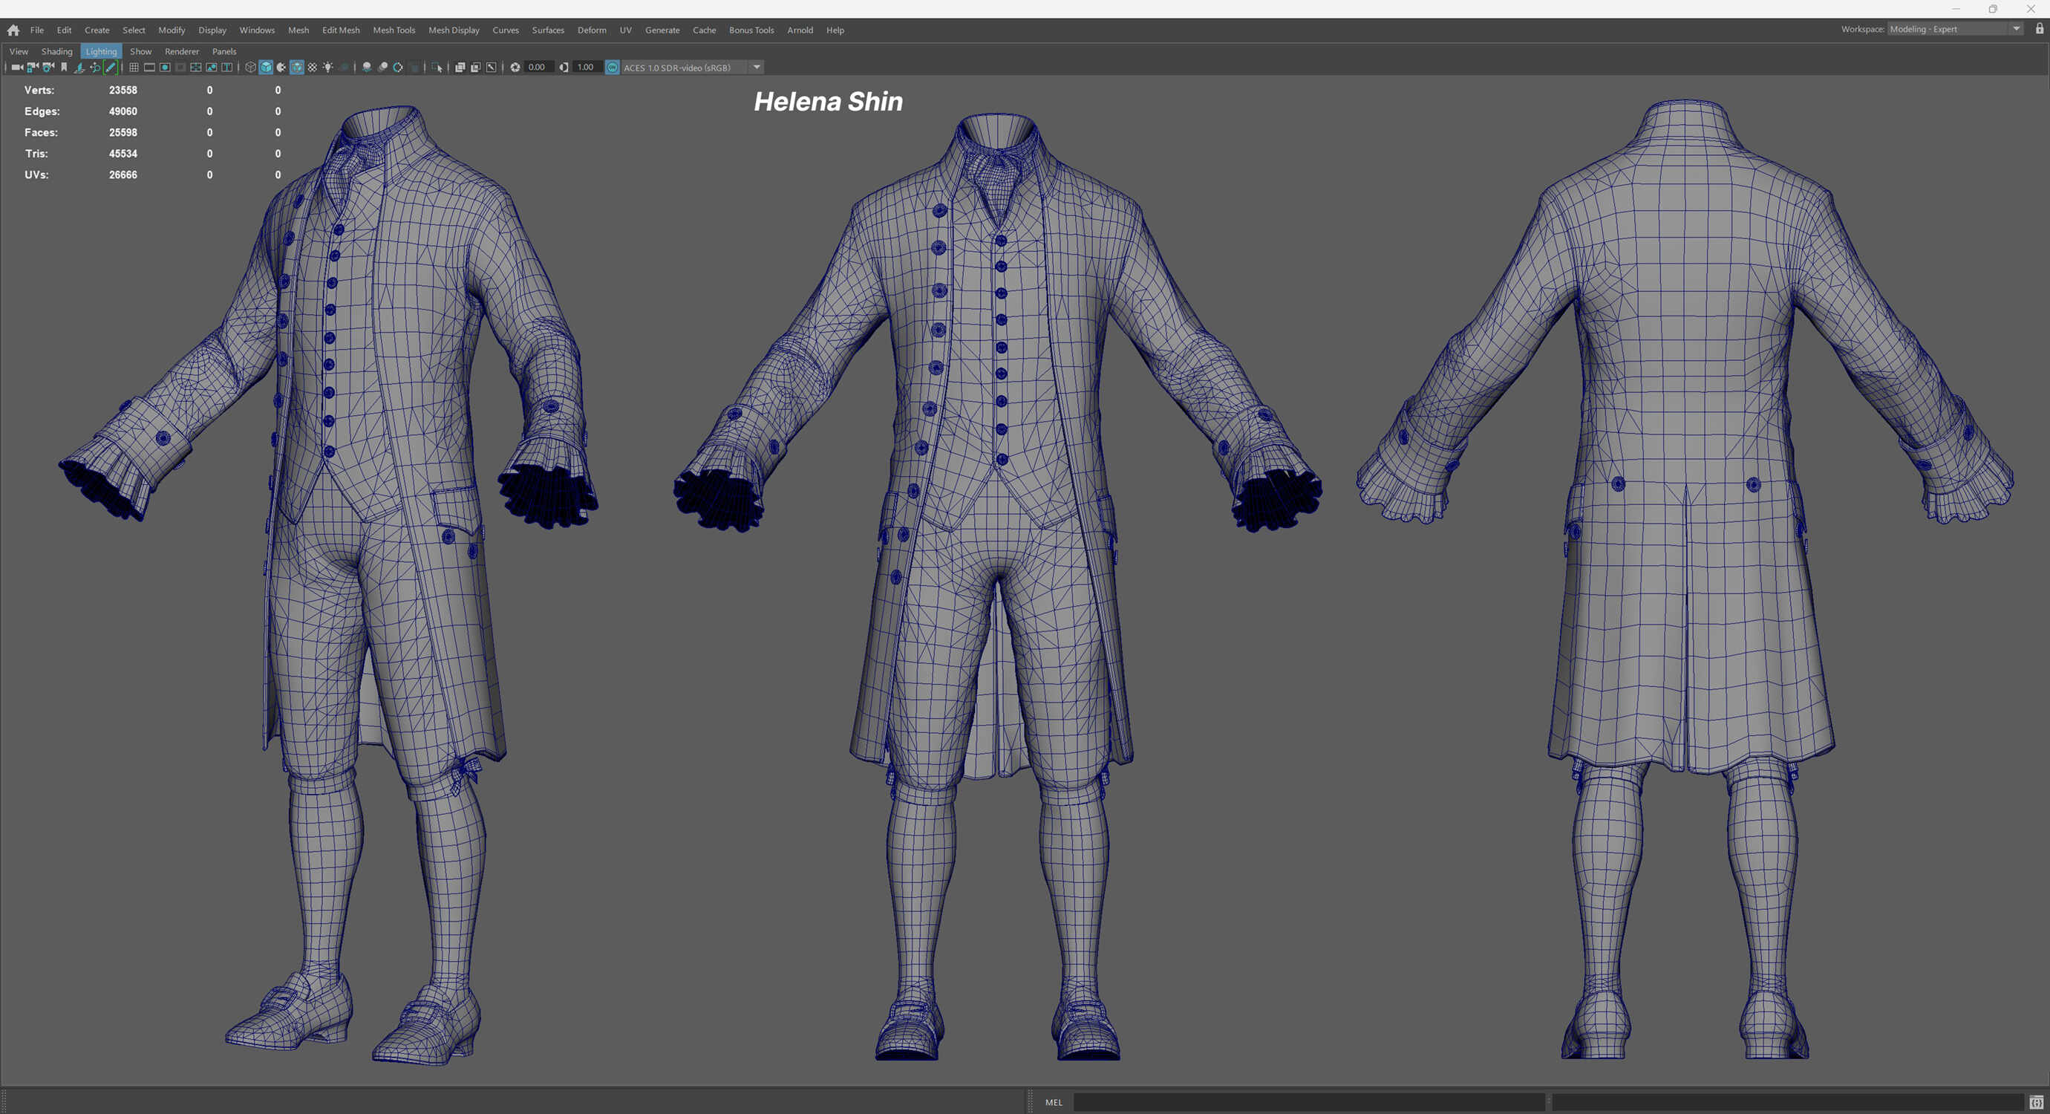Click the Select Camera icon

(x=17, y=68)
